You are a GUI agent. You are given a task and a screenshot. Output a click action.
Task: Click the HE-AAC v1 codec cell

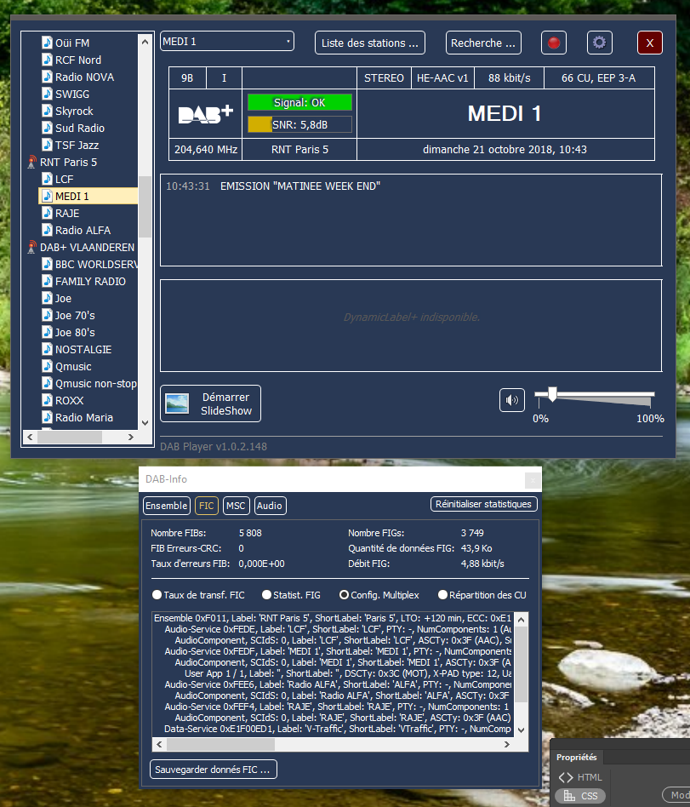442,77
